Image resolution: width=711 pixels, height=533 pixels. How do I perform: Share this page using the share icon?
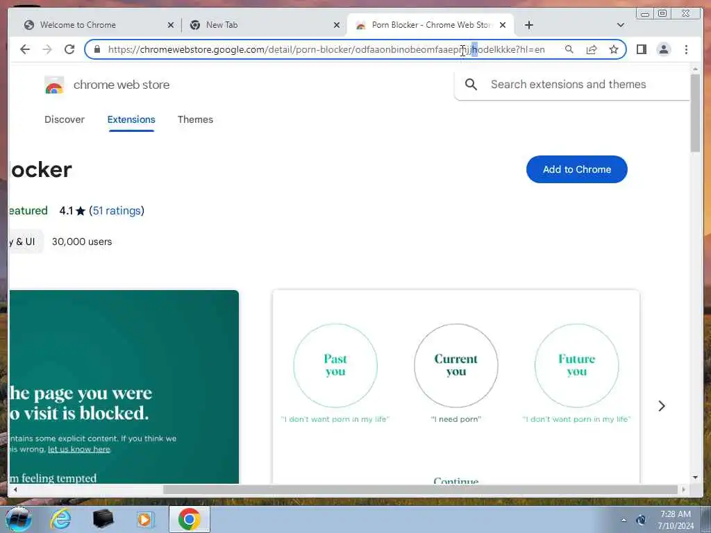592,49
